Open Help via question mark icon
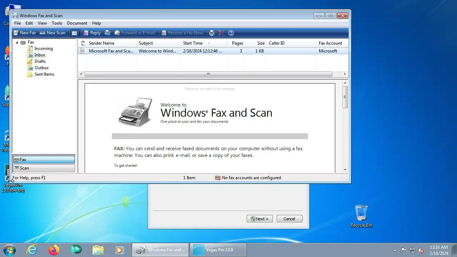This screenshot has width=457, height=257. [231, 33]
